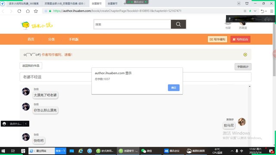The width and height of the screenshot is (276, 155).
Task: Click the 腾讯会议 floating bar at top
Action: pos(137,2)
